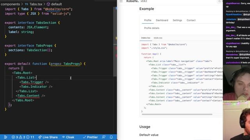This screenshot has height=140, width=250.
Task: Click the source control graph status bar icon
Action: pos(5,137)
